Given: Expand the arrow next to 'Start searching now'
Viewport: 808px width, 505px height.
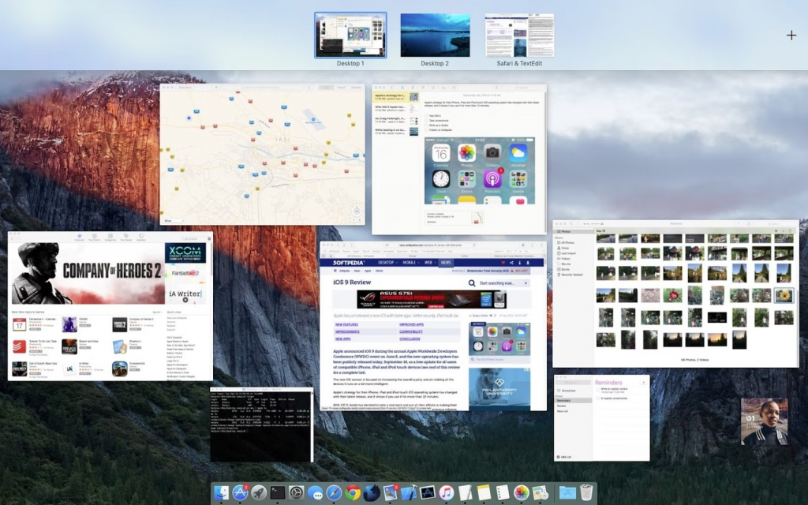Looking at the screenshot, I should pos(526,282).
